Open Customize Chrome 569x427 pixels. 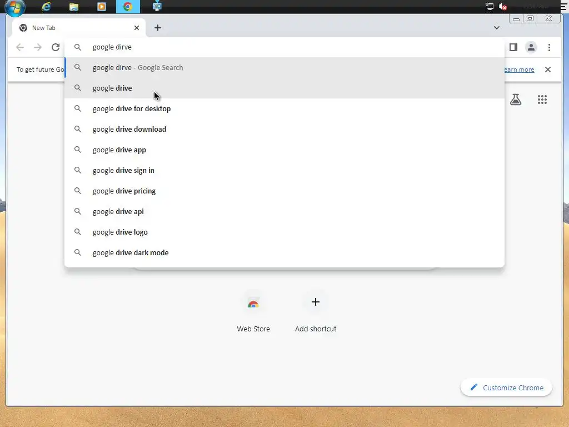507,388
